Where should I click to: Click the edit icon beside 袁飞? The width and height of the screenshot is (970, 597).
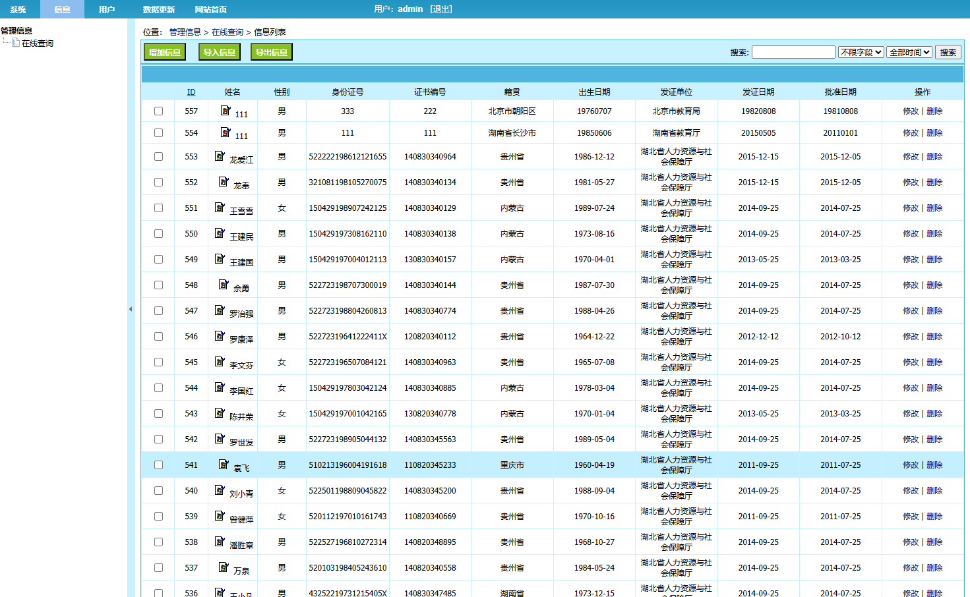tap(224, 465)
